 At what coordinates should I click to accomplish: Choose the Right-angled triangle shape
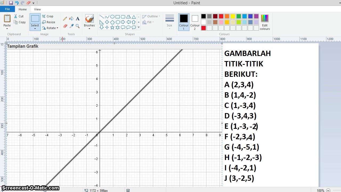coord(102,22)
